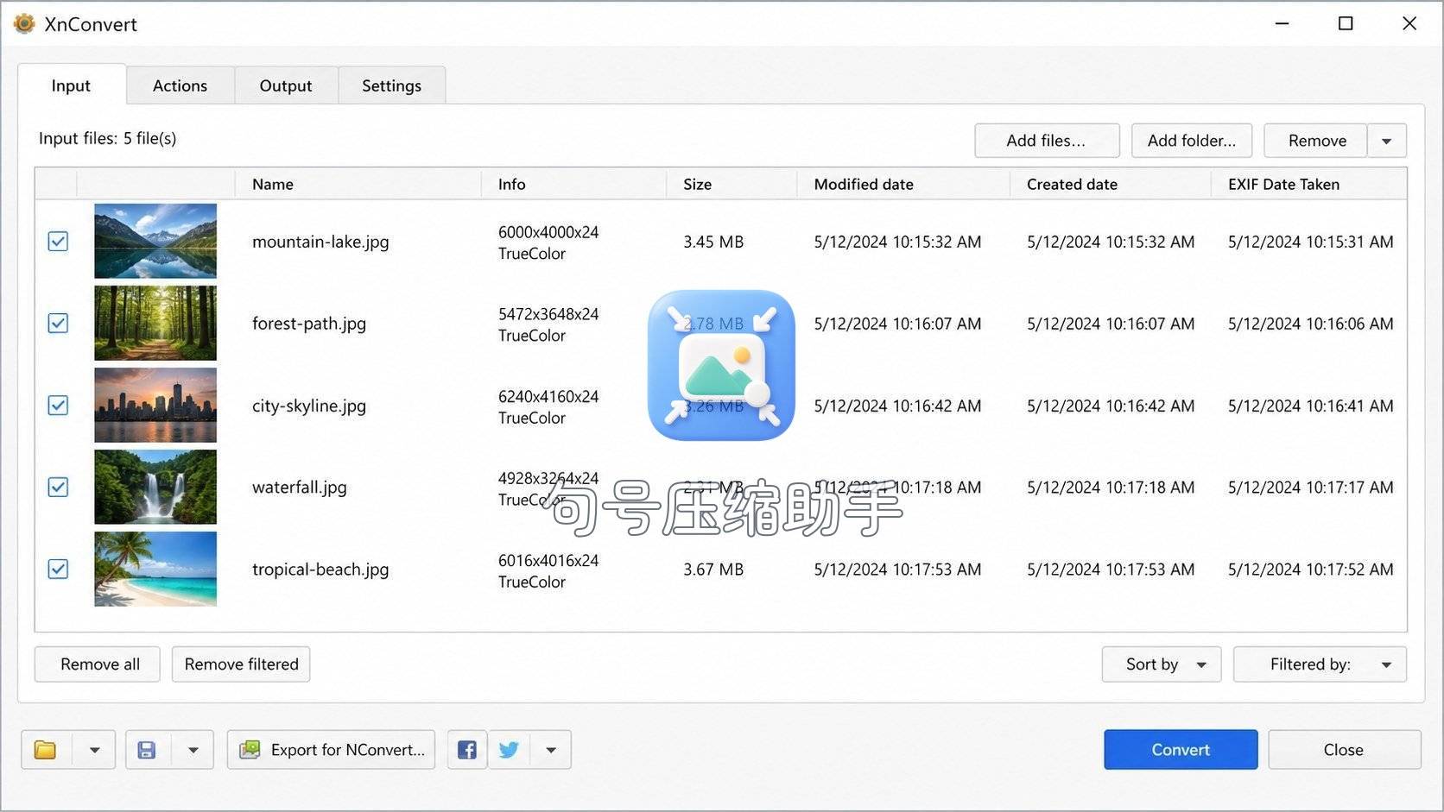Uncheck the mountain-lake.jpg checkbox
Screen dimensions: 1444x812
(58, 242)
